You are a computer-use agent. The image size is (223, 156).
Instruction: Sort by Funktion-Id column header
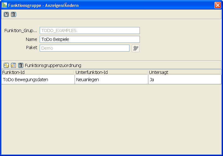point(37,72)
